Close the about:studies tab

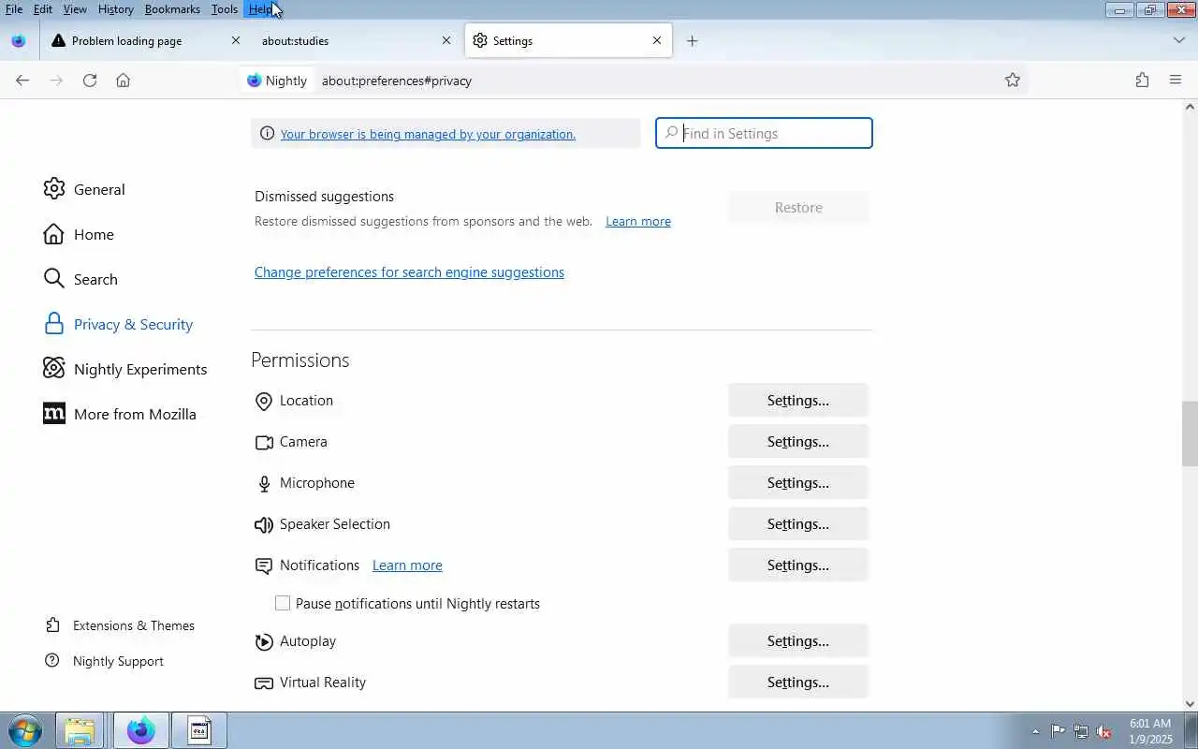tap(446, 41)
